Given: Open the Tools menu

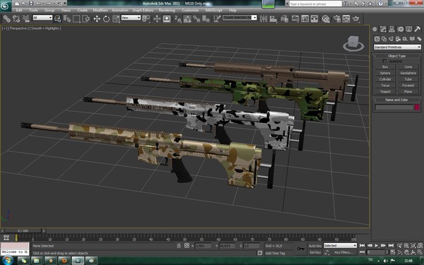Looking at the screenshot, I should (33, 11).
